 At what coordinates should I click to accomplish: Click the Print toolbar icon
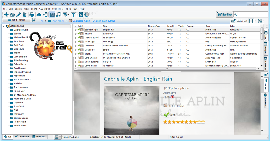(x=32, y=15)
